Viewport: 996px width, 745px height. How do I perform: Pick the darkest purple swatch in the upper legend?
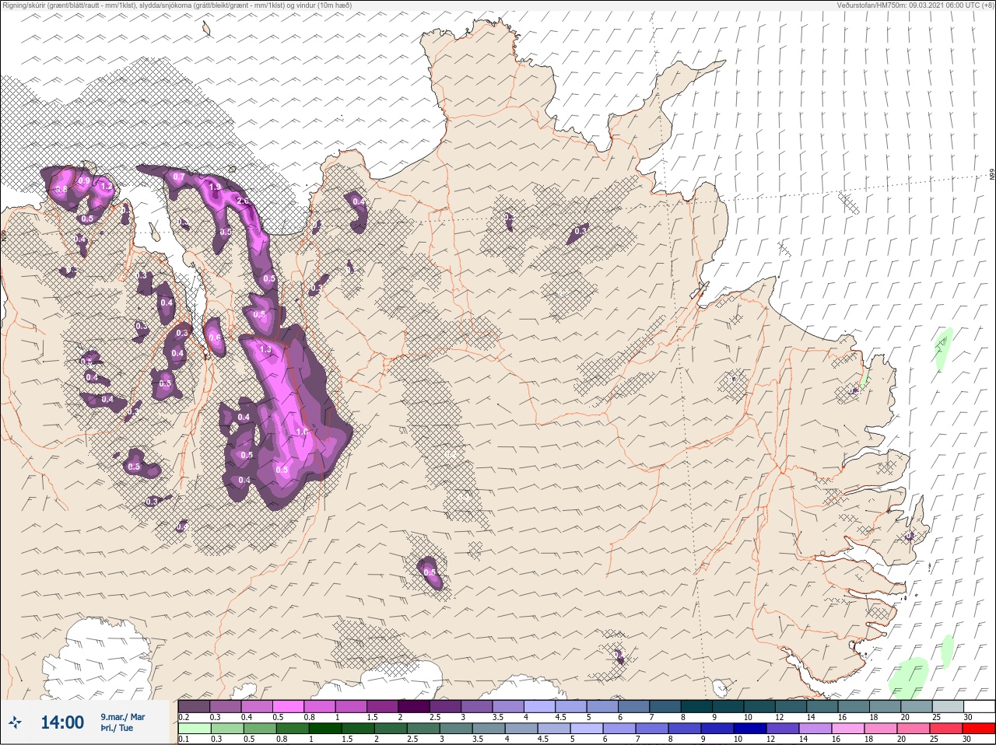coord(414,705)
